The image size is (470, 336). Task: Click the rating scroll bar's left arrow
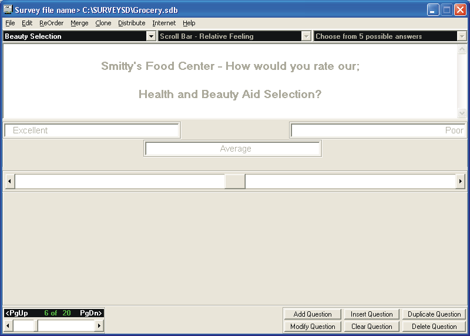(x=10, y=182)
